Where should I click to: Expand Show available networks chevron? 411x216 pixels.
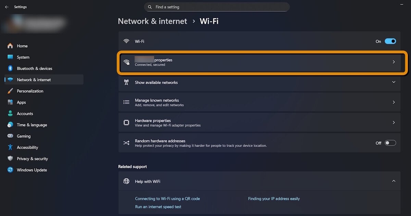tap(394, 82)
